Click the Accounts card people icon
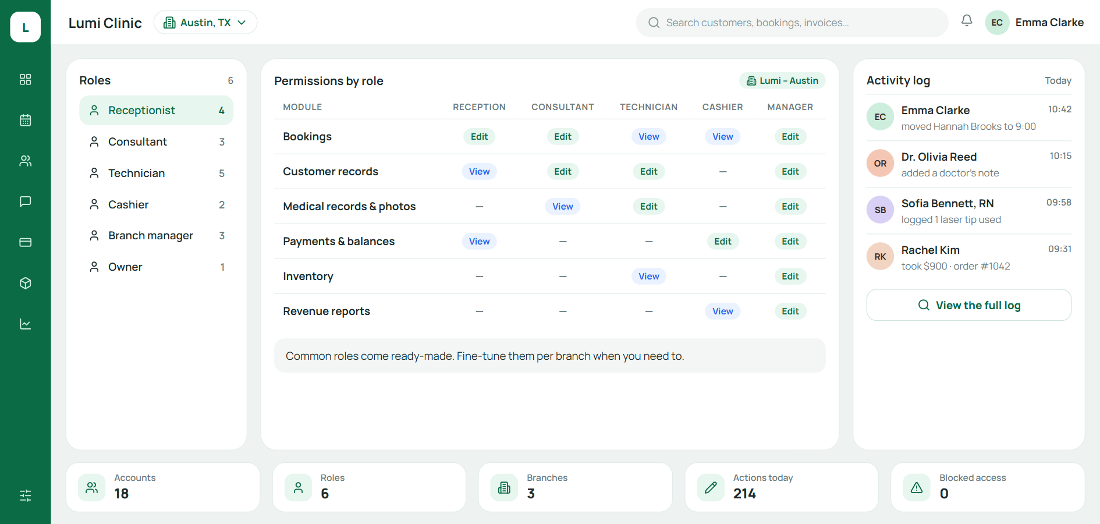Viewport: 1100px width, 524px height. point(92,487)
